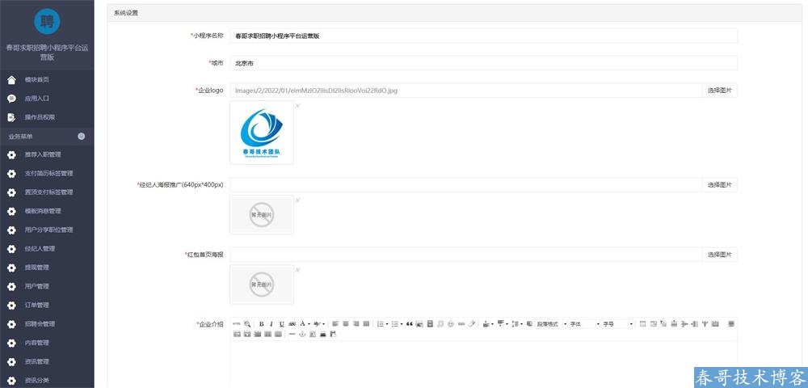Open the font color picker arrow

(309, 324)
